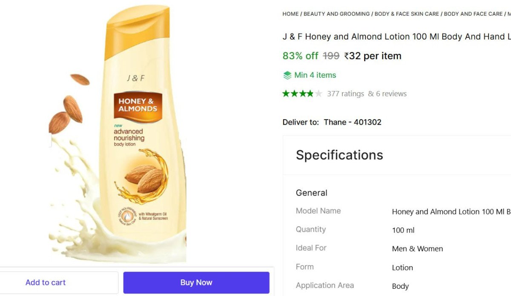
Task: Select the second star rating icon
Action: tap(294, 93)
